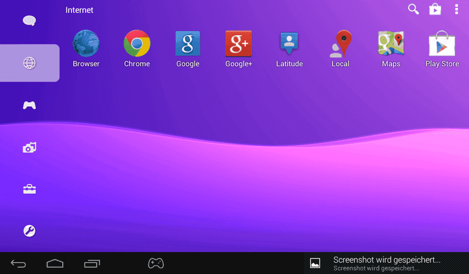
Task: Tap the Back navigation button
Action: [18, 263]
